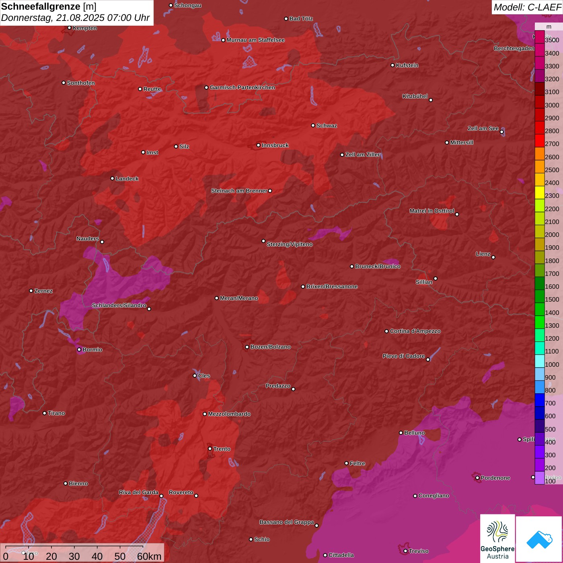
Task: Click the 700 m blue legend swatch
Action: (540, 400)
